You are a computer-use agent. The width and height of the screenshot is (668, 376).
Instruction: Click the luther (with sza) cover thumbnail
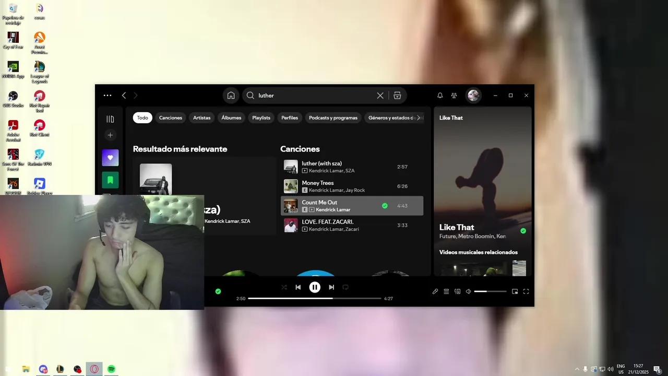(291, 167)
